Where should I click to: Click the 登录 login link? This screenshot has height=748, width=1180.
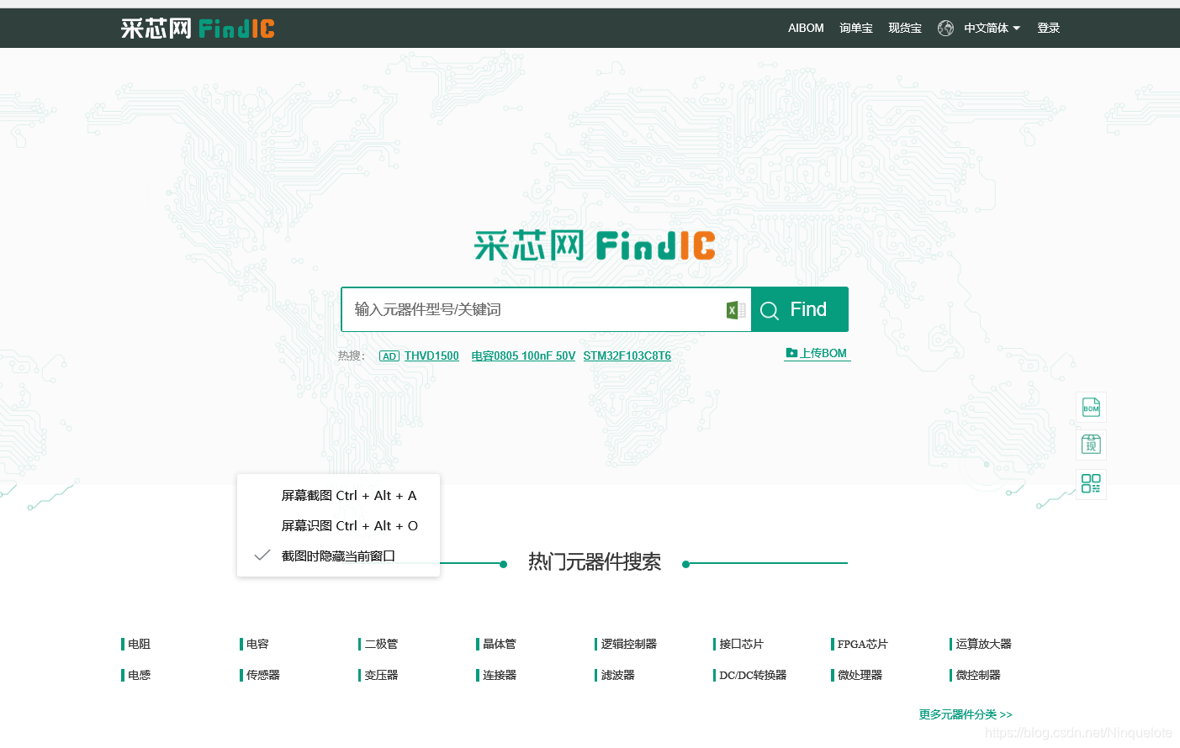click(1048, 28)
